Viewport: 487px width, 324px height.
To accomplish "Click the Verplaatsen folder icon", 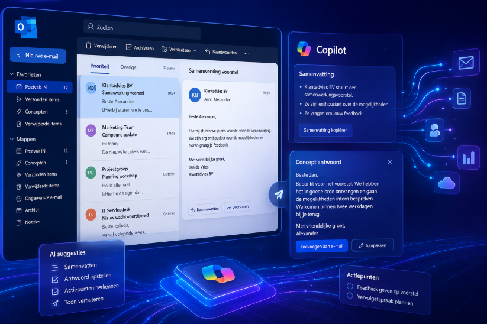I will point(164,49).
